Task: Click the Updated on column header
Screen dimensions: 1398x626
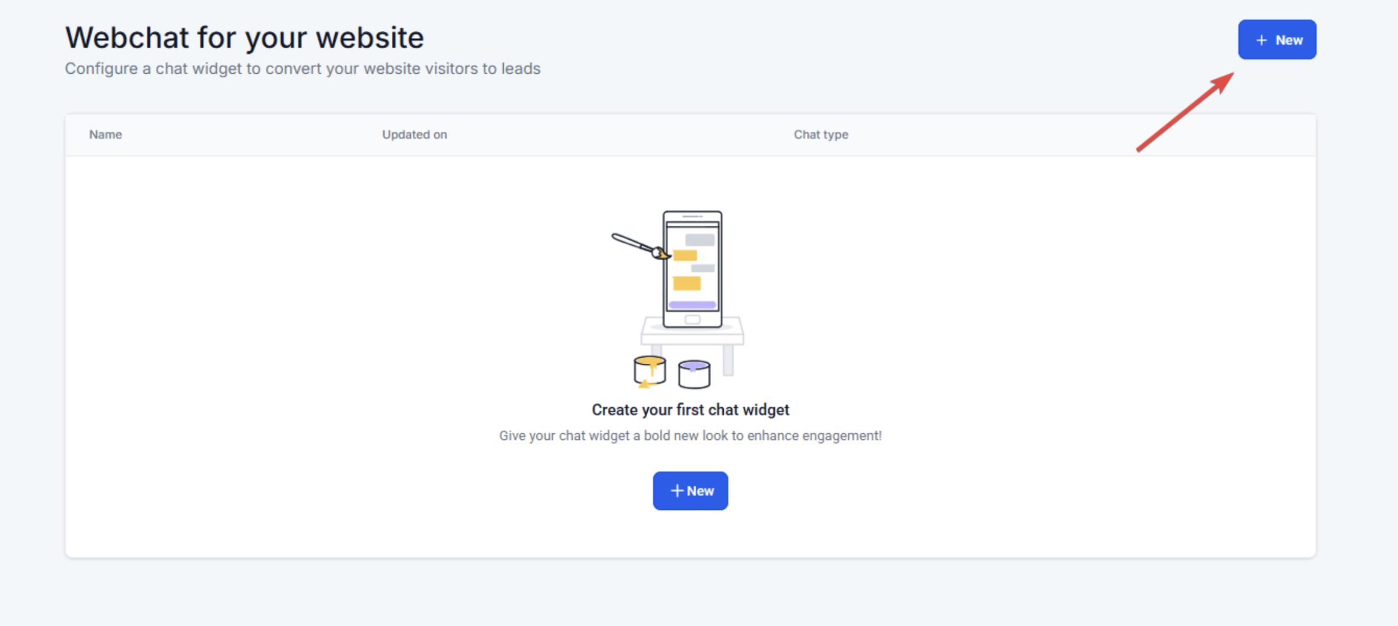Action: (x=414, y=135)
